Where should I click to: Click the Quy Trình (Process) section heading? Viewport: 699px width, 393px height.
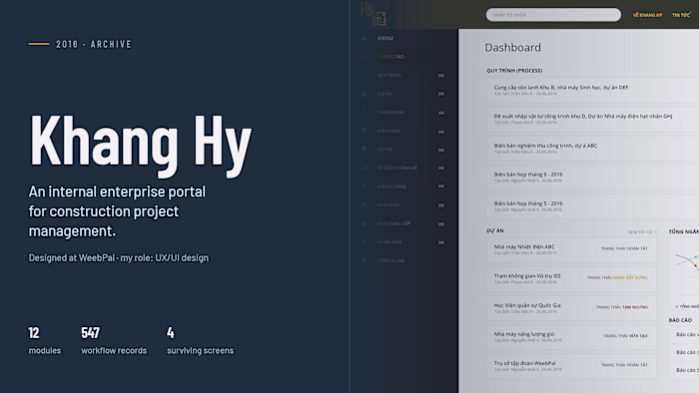[514, 71]
